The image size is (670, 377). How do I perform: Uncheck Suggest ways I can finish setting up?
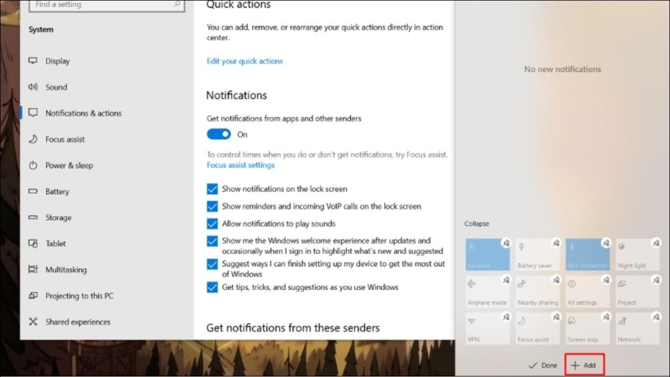point(212,264)
